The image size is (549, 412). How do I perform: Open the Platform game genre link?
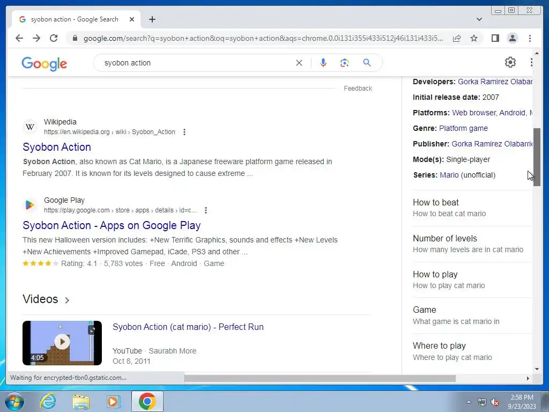[x=463, y=128]
